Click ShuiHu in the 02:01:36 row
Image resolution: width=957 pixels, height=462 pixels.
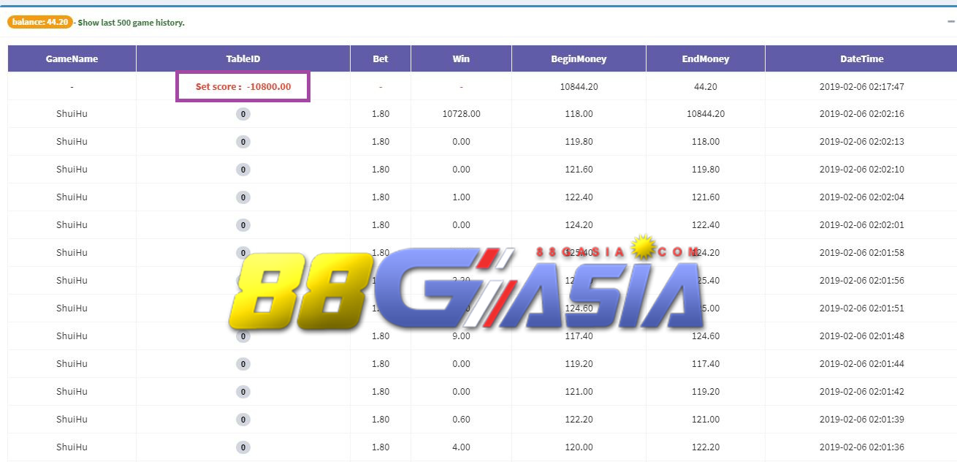[72, 447]
